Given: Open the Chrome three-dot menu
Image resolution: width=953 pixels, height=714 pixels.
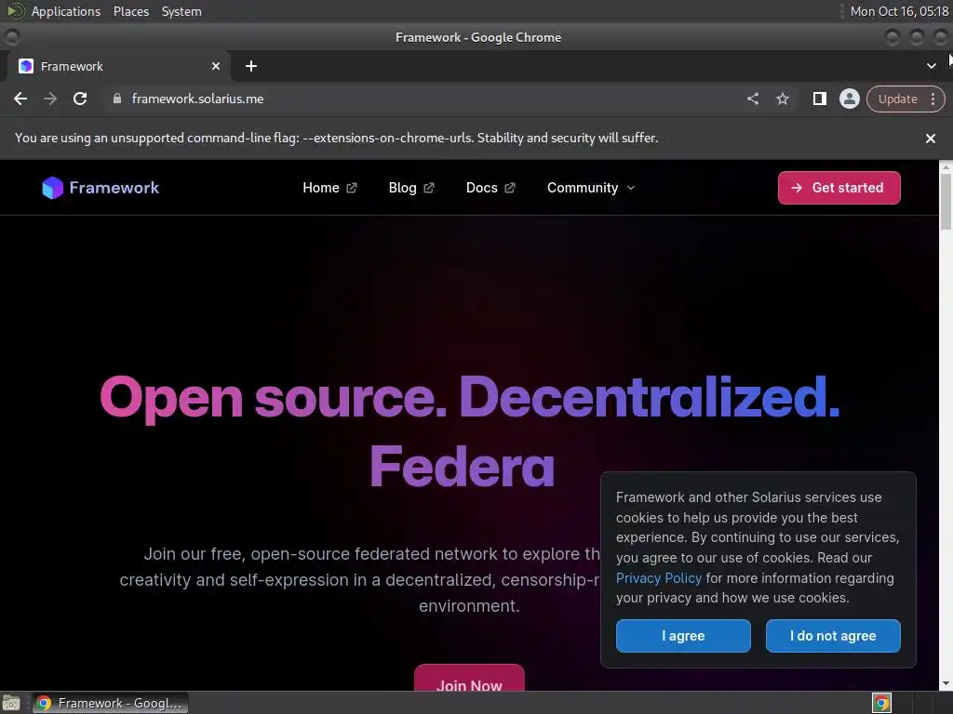Looking at the screenshot, I should tap(933, 99).
